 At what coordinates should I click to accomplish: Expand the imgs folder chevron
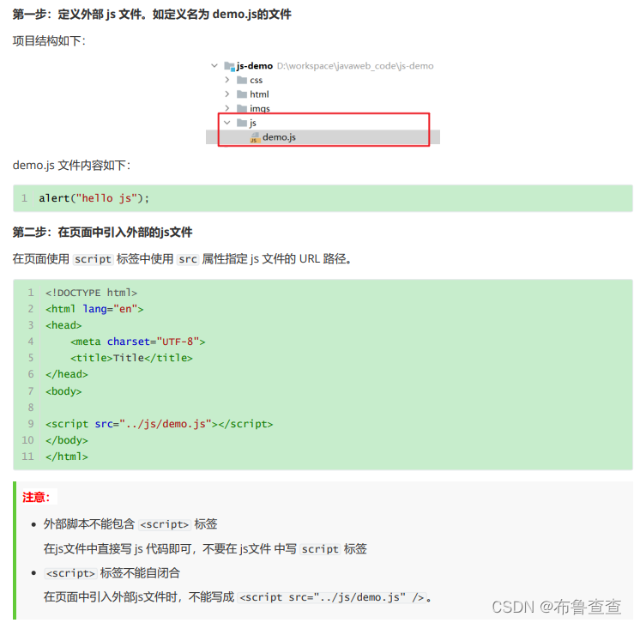tap(226, 108)
